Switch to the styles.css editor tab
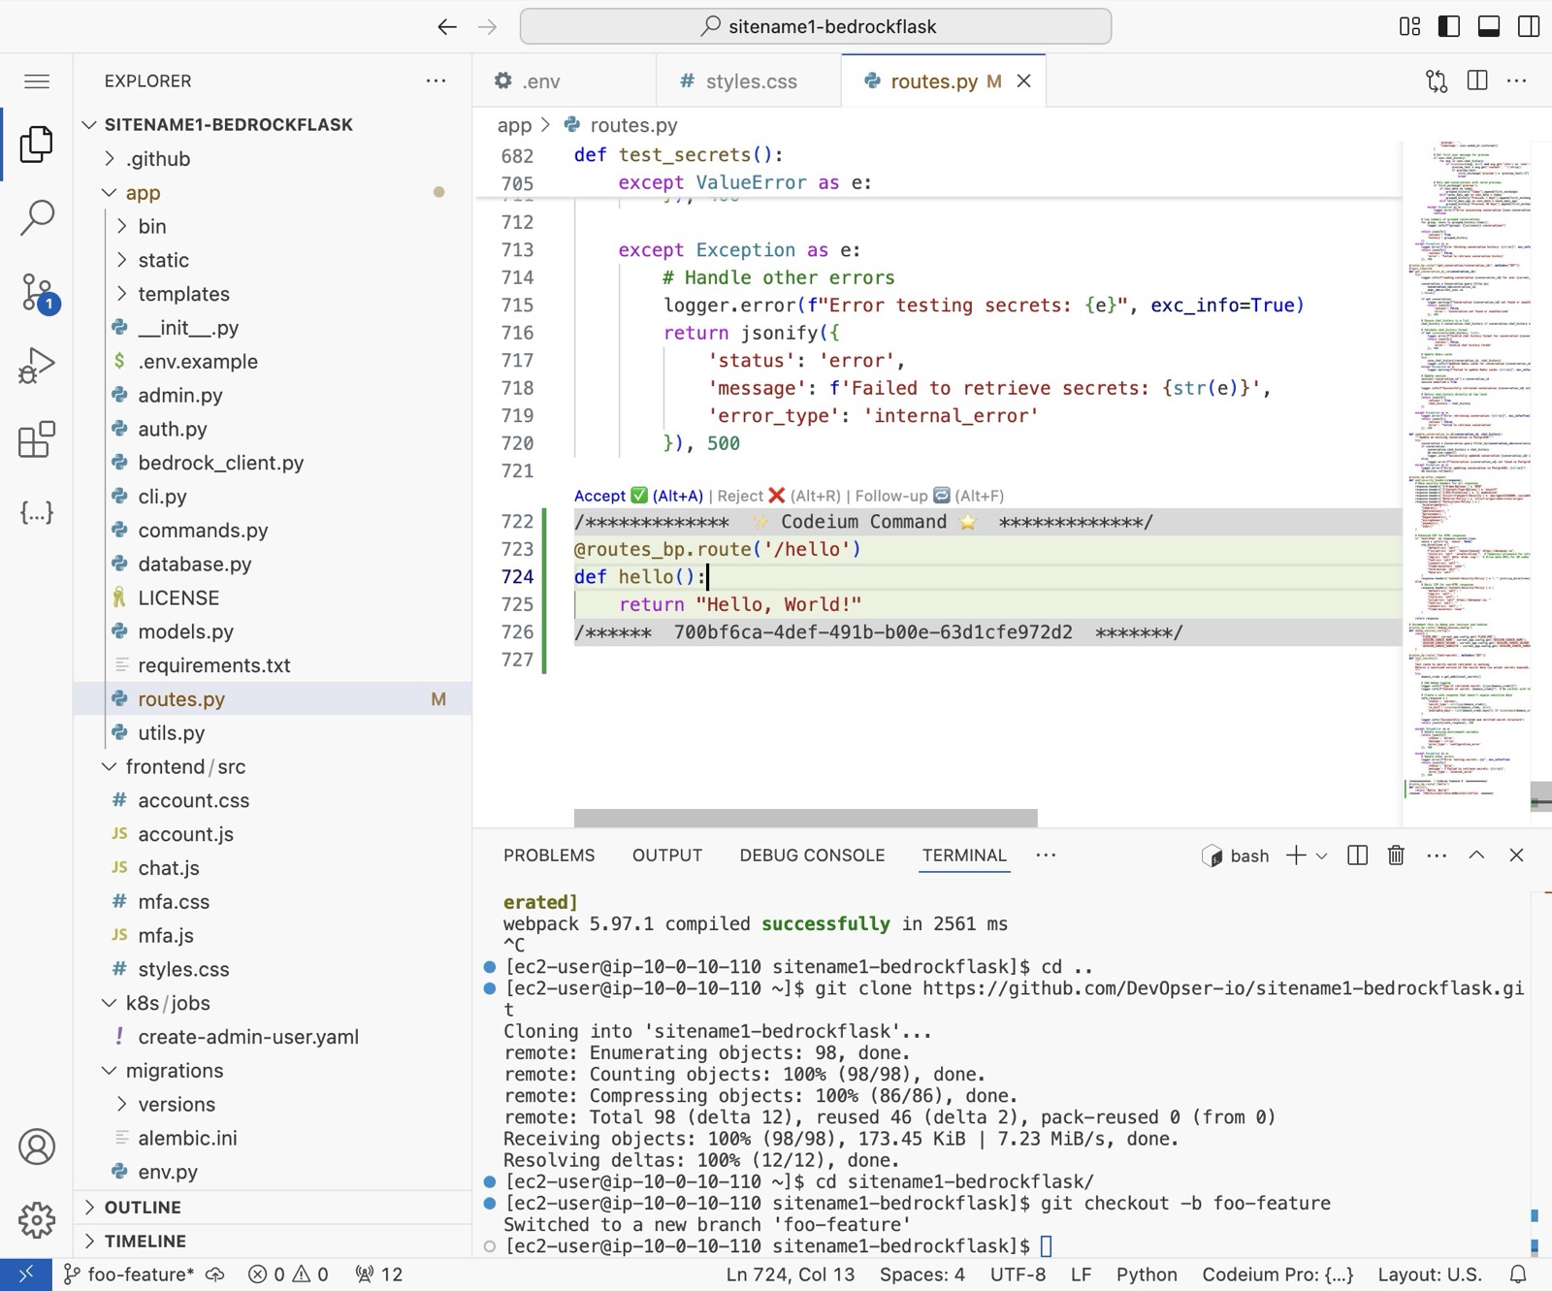 click(750, 81)
